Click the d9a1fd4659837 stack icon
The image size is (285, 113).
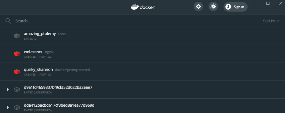click(x=17, y=89)
